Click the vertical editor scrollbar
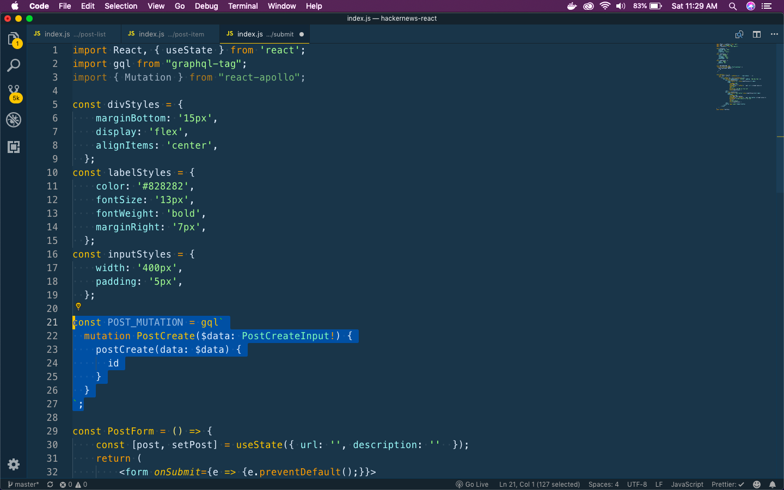Viewport: 784px width, 490px height. pyautogui.click(x=780, y=118)
